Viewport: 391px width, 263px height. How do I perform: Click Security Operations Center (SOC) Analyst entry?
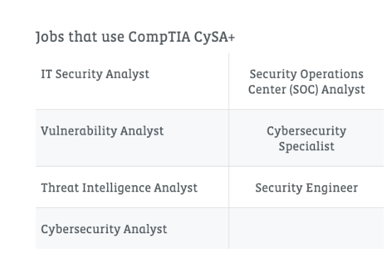click(x=307, y=82)
